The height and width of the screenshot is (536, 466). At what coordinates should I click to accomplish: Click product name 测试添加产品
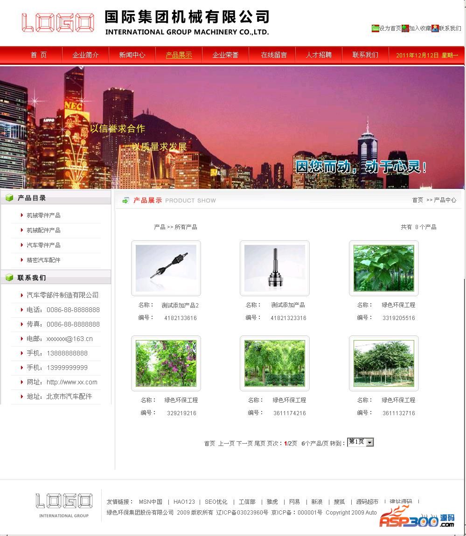pos(288,305)
